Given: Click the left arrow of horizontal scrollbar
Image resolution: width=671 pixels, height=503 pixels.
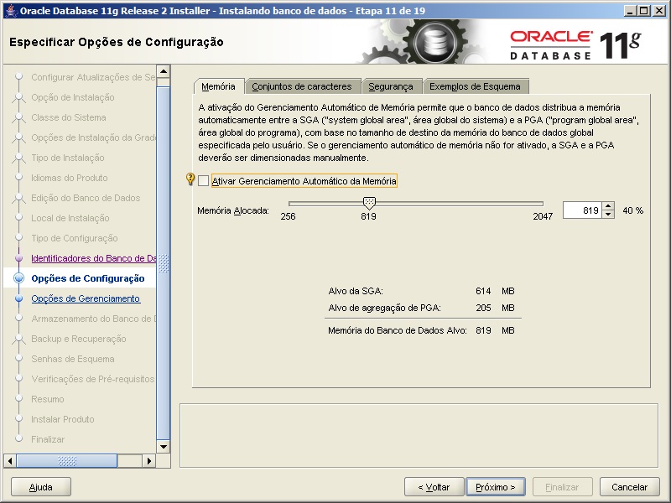Looking at the screenshot, I should point(10,461).
